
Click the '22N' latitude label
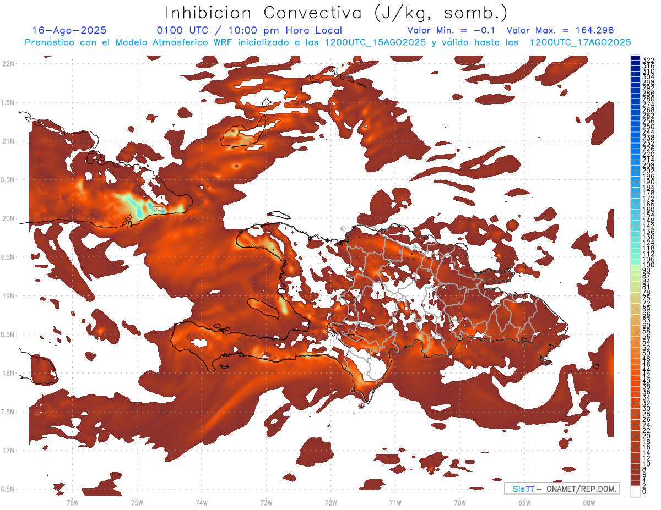click(x=9, y=63)
